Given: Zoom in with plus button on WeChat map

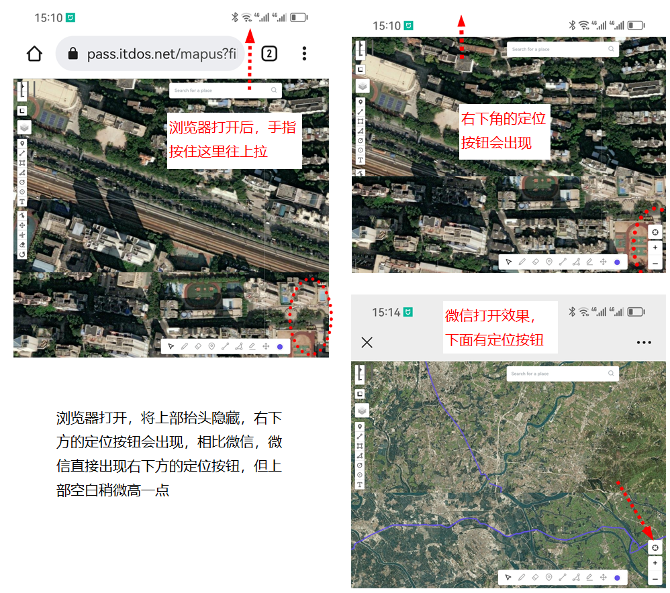Looking at the screenshot, I should tap(655, 563).
